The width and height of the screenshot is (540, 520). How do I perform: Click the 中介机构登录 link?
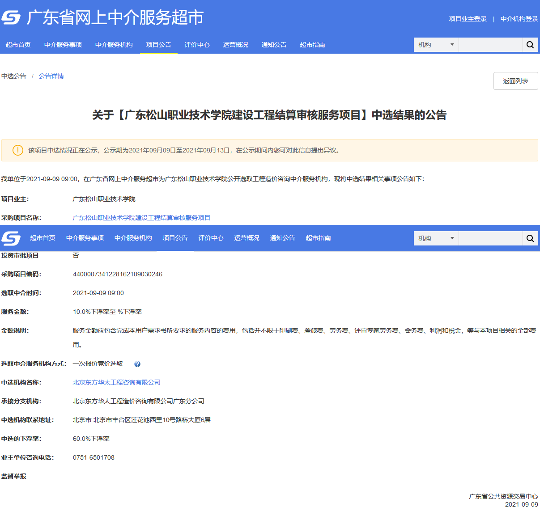(519, 19)
